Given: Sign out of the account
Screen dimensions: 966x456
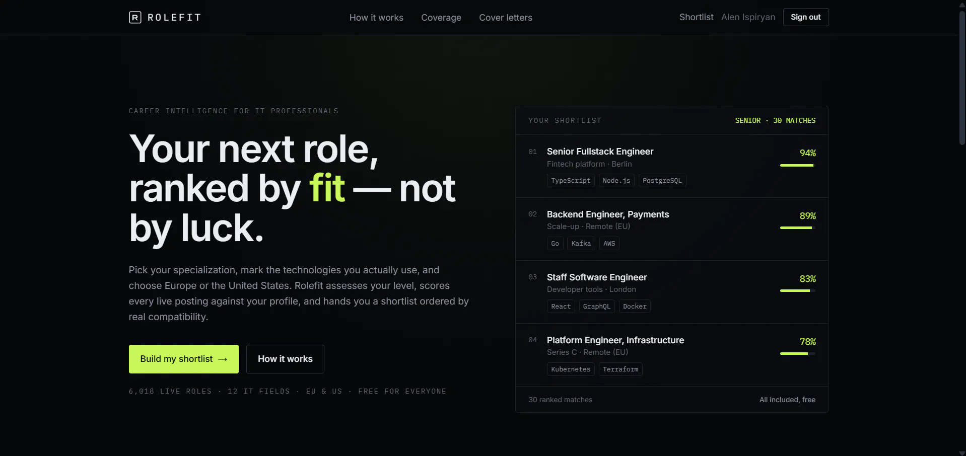Looking at the screenshot, I should pos(806,17).
